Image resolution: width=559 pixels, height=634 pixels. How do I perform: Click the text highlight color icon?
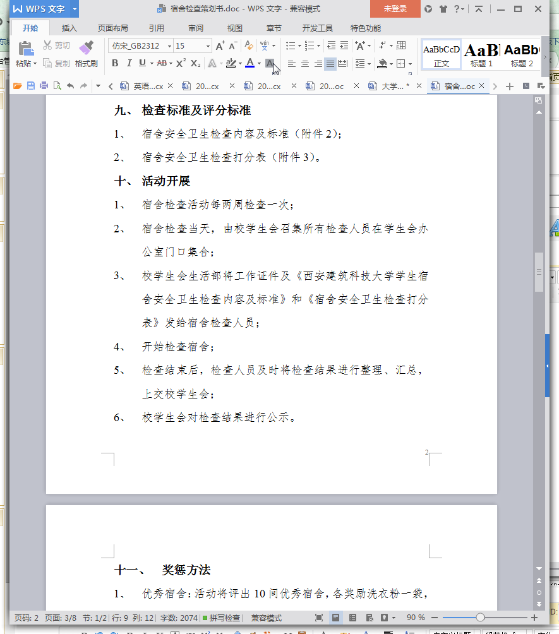pos(231,63)
